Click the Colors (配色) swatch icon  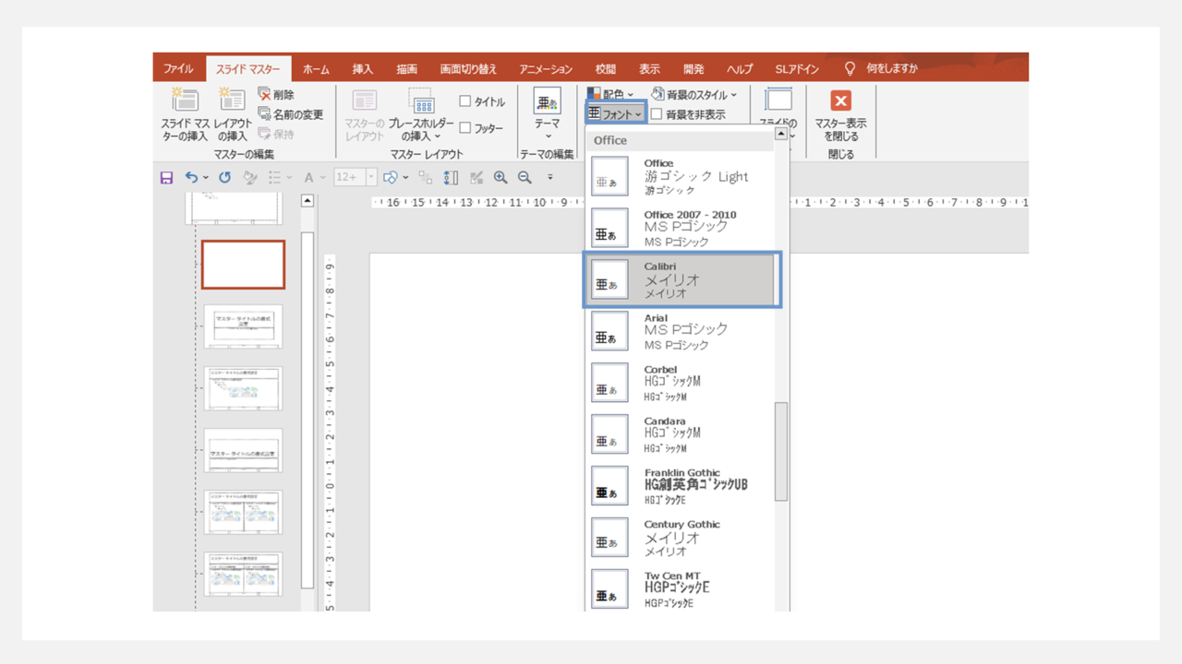594,94
